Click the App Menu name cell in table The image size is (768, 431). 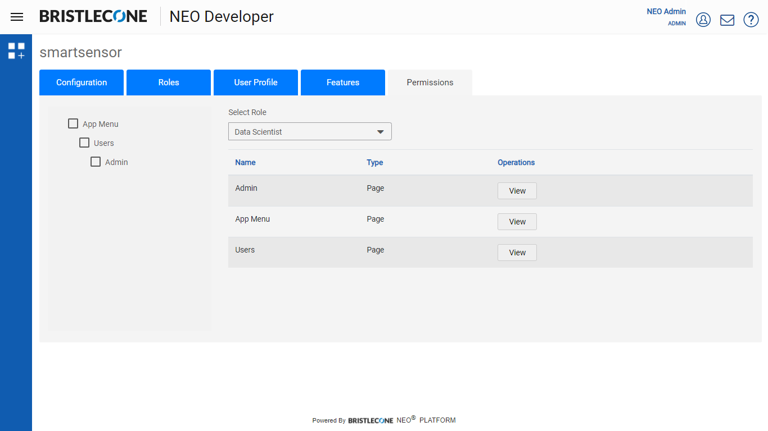pos(252,219)
